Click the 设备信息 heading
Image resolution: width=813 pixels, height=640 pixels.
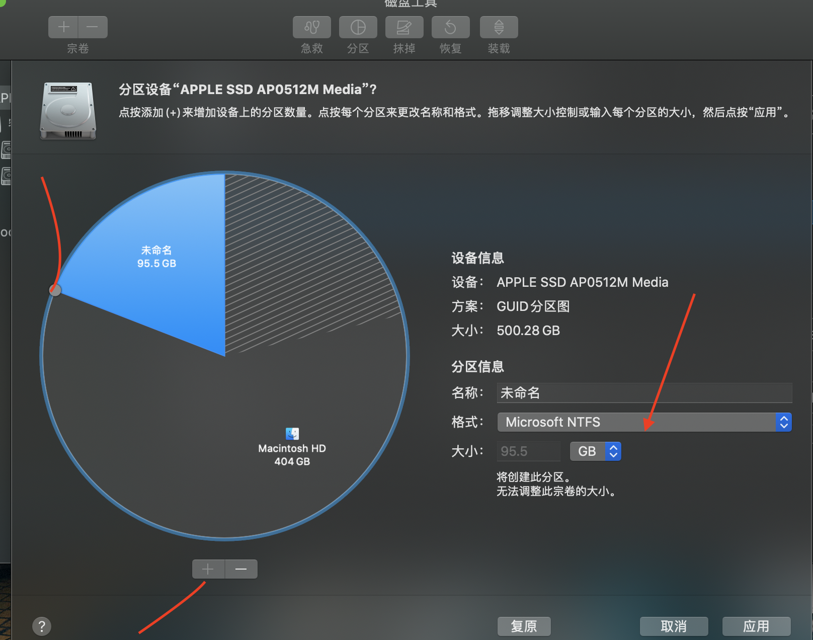(x=478, y=258)
